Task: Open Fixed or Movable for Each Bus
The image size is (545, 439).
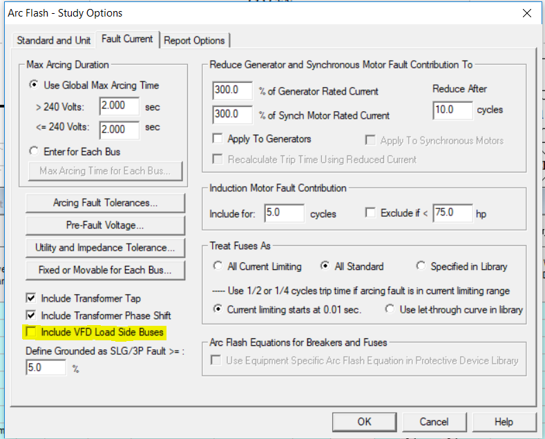Action: 105,269
